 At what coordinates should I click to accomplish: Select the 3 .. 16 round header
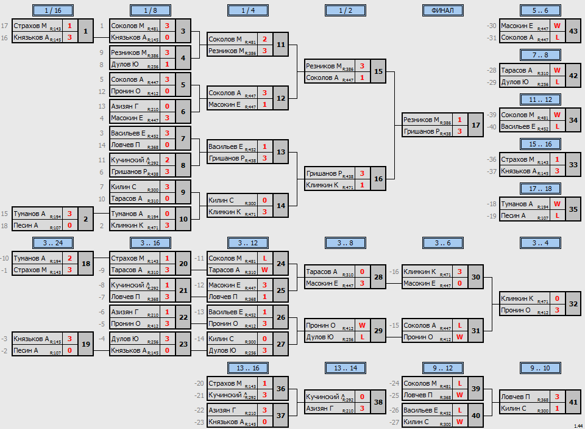[x=151, y=243]
